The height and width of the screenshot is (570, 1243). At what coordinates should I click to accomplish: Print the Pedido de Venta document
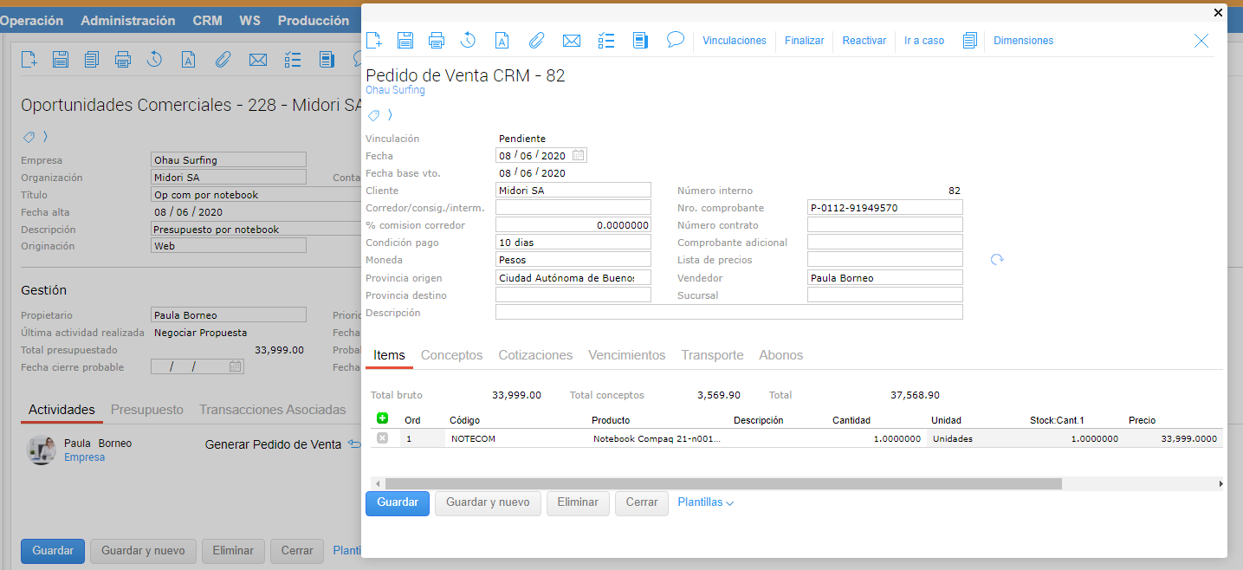click(x=437, y=40)
